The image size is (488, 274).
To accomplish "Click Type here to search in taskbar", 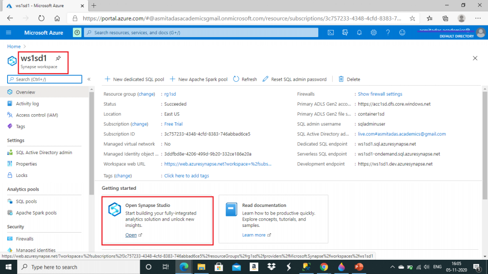I will click(x=79, y=267).
